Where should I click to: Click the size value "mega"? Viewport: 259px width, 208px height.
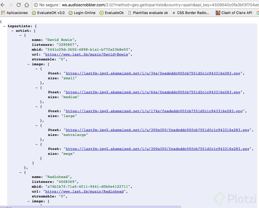[68, 154]
